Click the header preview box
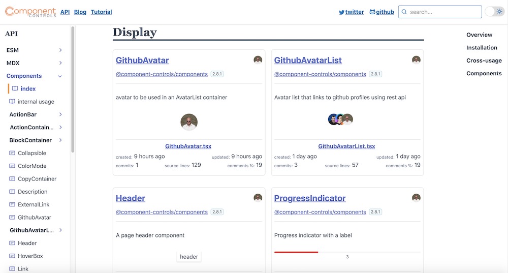The image size is (508, 273). [189, 257]
